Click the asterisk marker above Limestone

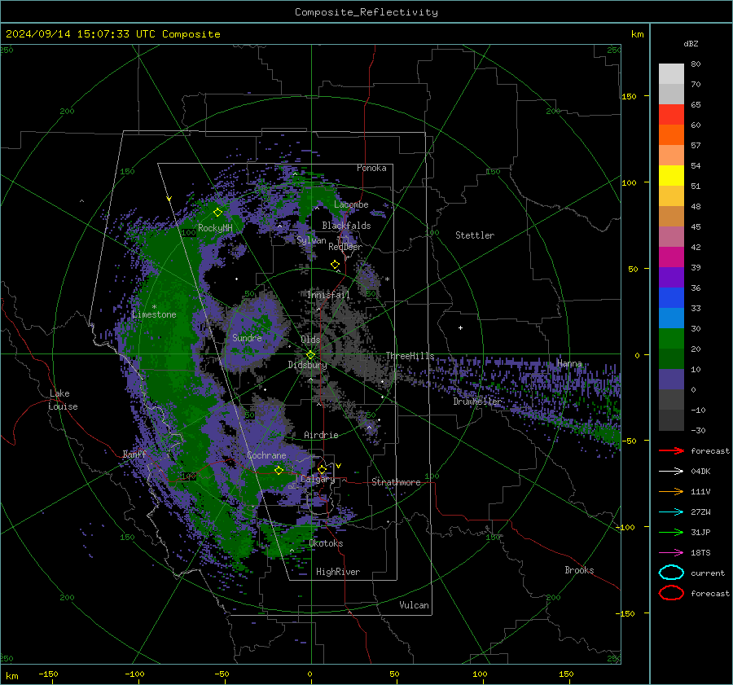(x=154, y=307)
